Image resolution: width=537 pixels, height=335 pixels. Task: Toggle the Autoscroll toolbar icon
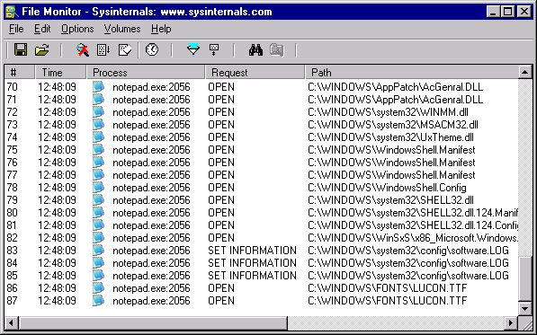pyautogui.click(x=103, y=50)
